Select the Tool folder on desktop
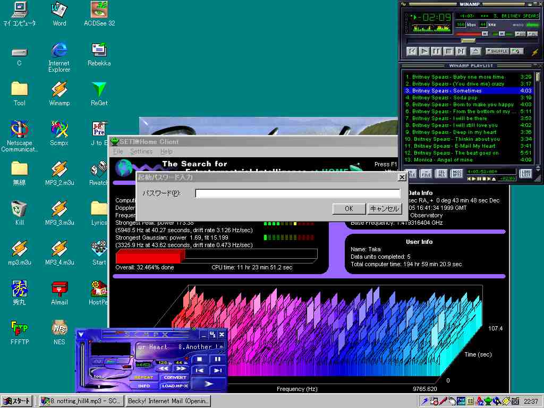The image size is (544, 408). [x=20, y=93]
